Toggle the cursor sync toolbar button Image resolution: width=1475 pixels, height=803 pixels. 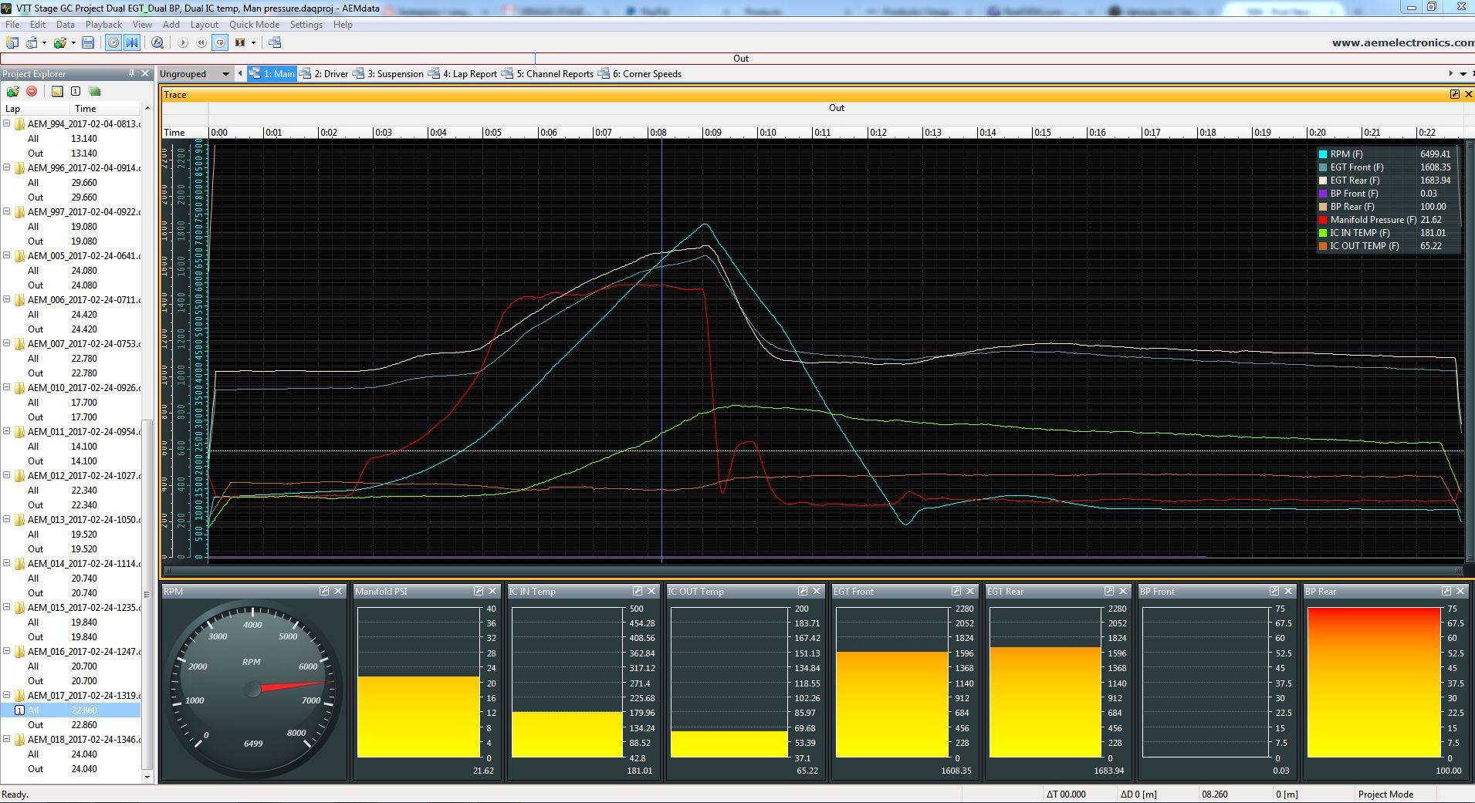click(x=132, y=43)
